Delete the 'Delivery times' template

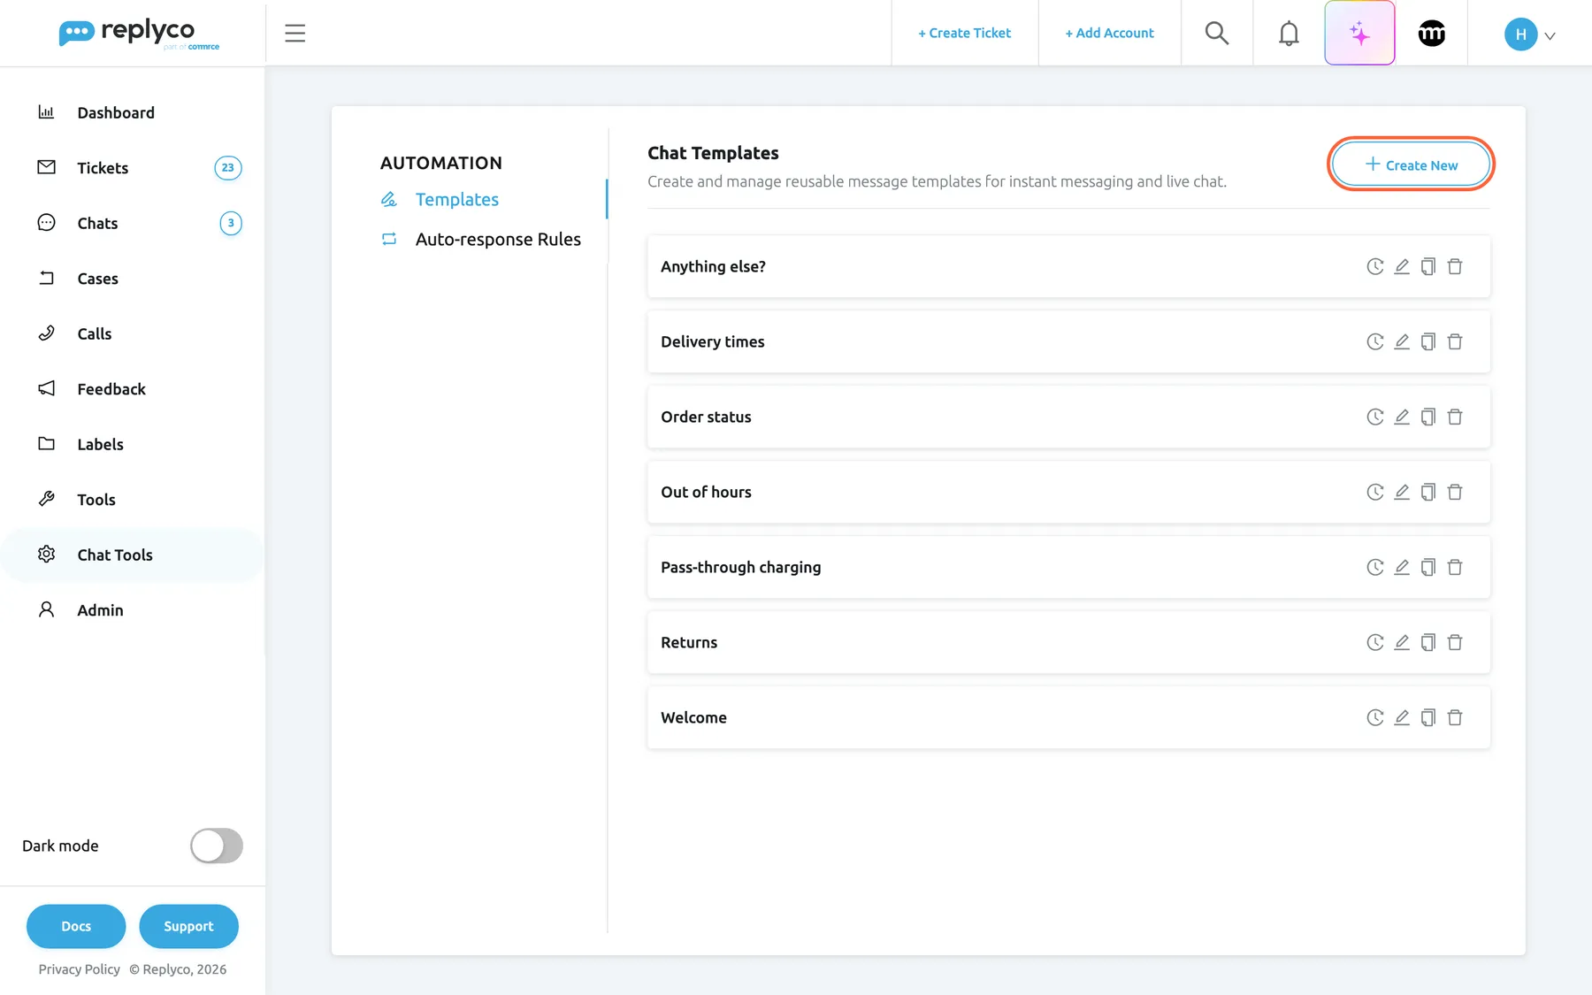(x=1455, y=341)
